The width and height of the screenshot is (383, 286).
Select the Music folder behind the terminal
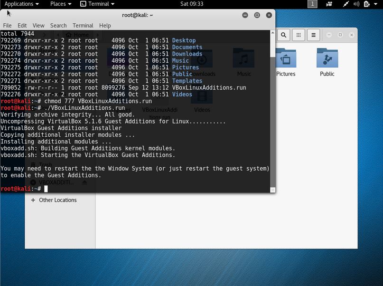pyautogui.click(x=243, y=63)
